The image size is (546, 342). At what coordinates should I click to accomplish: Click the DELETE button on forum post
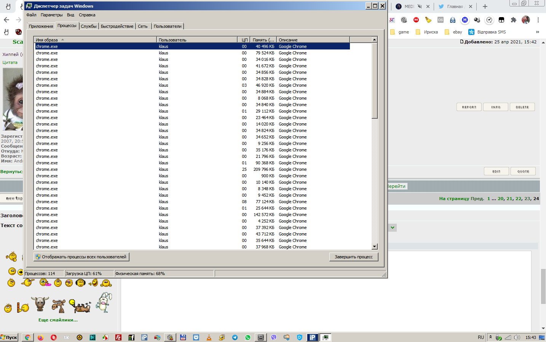[522, 107]
